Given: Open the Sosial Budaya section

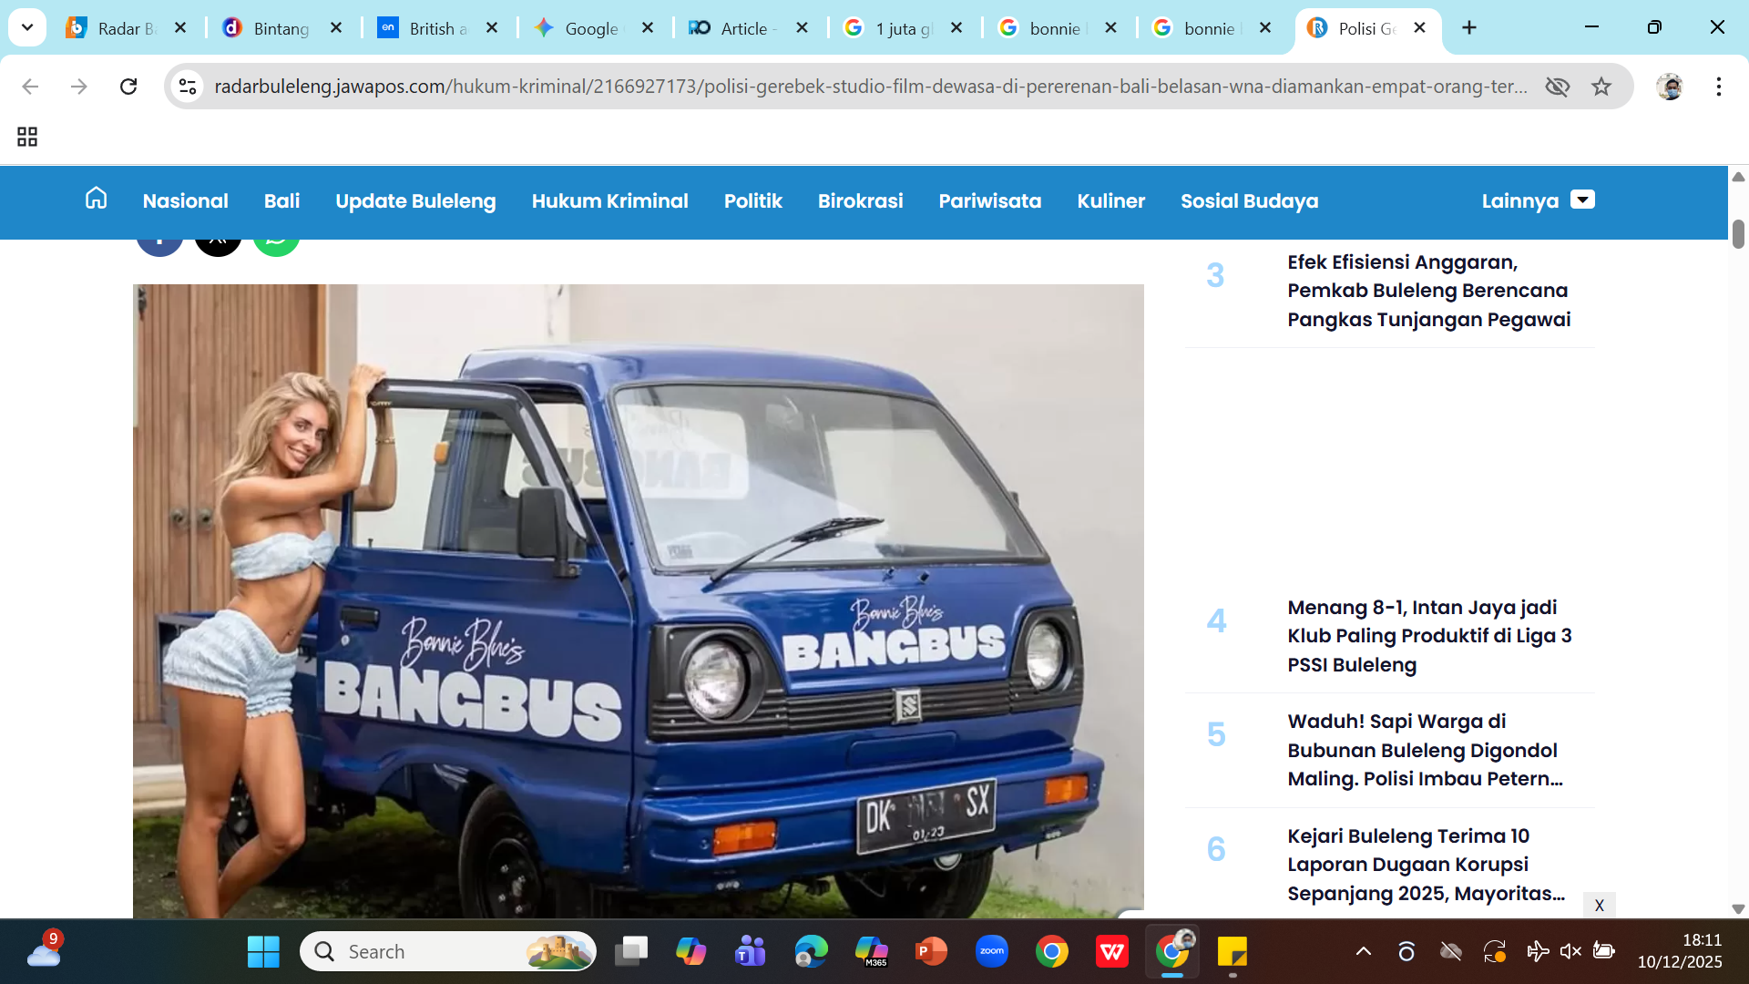Looking at the screenshot, I should (x=1249, y=200).
